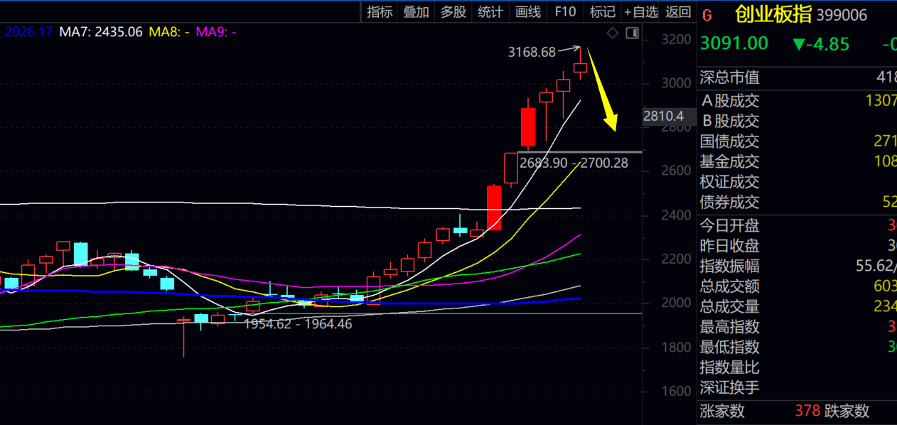897x425 pixels.
Task: Add to watchlist with +自选
Action: (640, 11)
